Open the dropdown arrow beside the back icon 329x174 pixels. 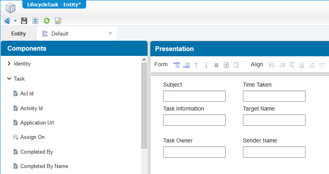(15, 21)
